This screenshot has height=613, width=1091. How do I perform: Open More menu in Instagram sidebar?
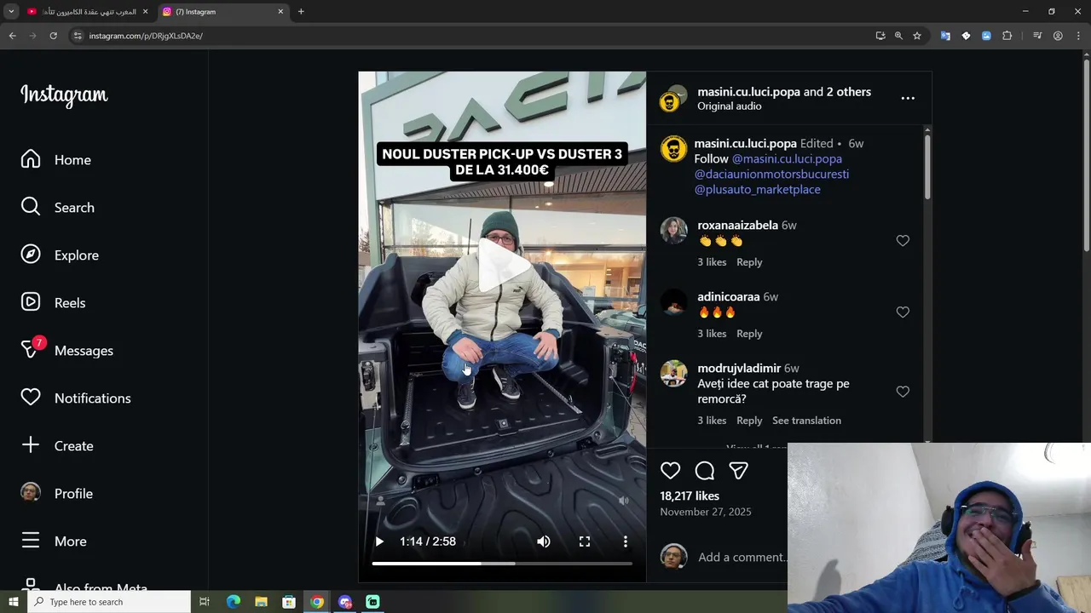coord(54,541)
